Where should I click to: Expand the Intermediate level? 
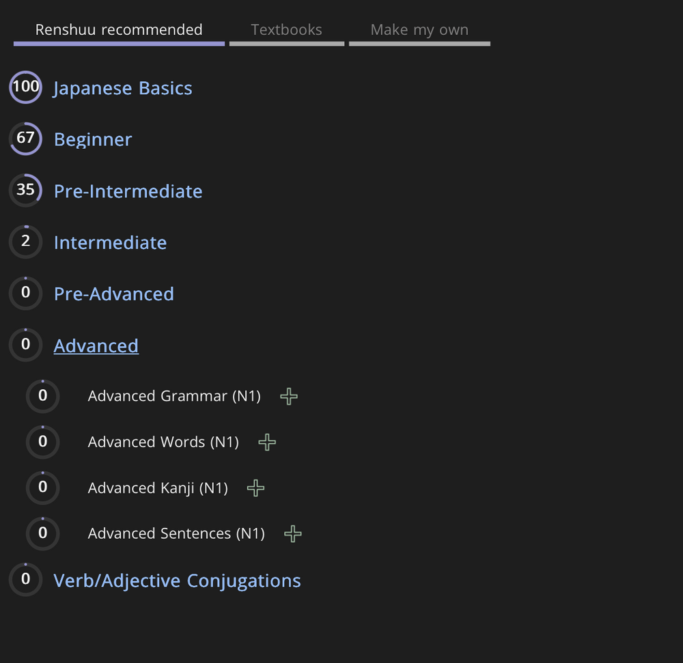tap(110, 242)
